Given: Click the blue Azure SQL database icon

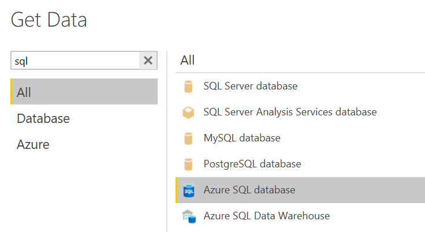Looking at the screenshot, I should pyautogui.click(x=189, y=190).
